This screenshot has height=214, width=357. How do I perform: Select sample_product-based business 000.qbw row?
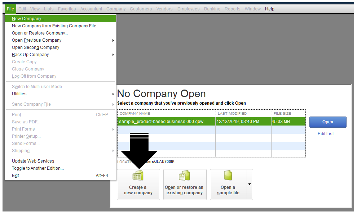tap(212, 122)
